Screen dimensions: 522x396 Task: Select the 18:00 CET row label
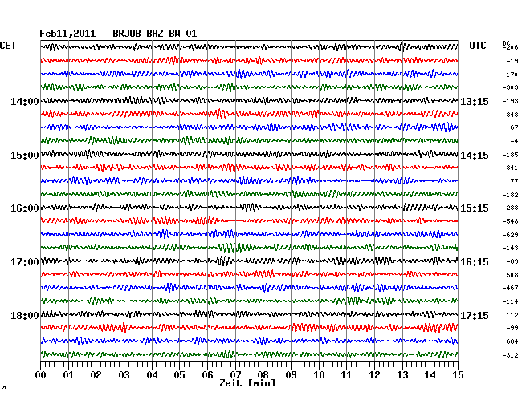[25, 315]
